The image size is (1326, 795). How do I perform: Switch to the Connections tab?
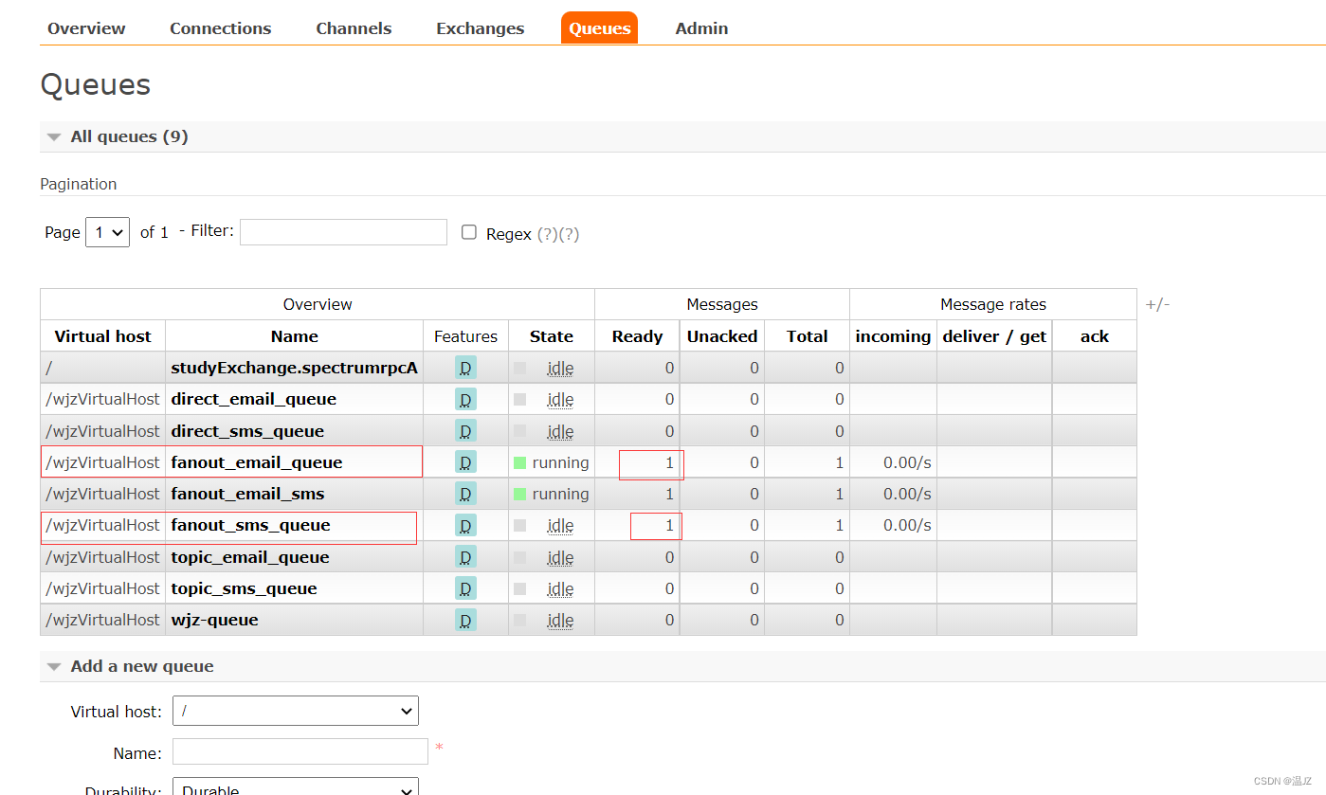click(220, 28)
